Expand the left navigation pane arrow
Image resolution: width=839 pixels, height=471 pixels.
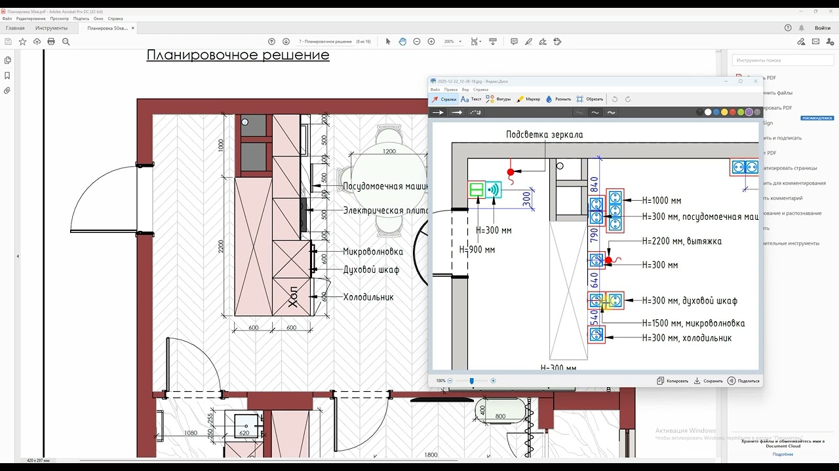18,256
